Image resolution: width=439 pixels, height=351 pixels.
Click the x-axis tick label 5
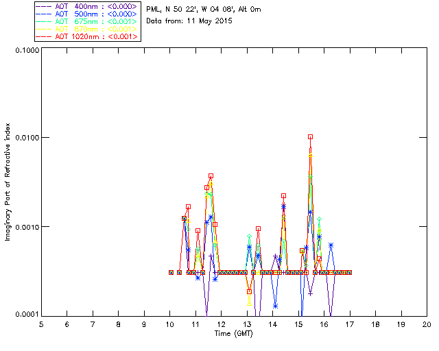[x=41, y=324]
